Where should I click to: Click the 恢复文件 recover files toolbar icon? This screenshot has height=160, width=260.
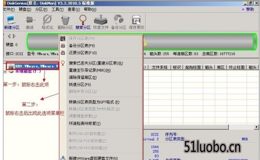pos(101,22)
